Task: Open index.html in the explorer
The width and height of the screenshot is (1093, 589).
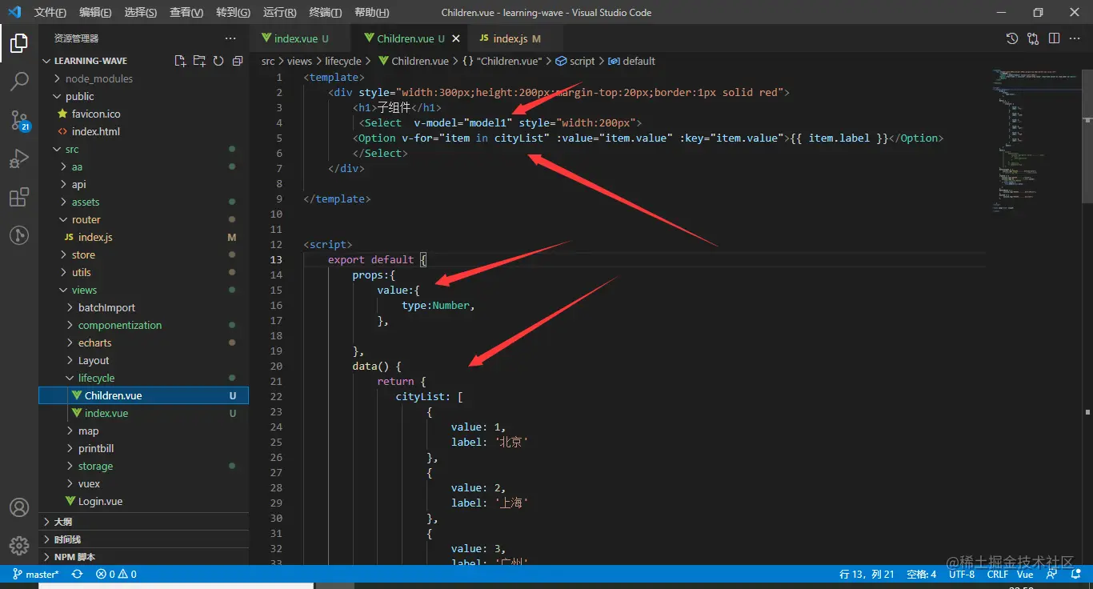Action: [x=95, y=131]
